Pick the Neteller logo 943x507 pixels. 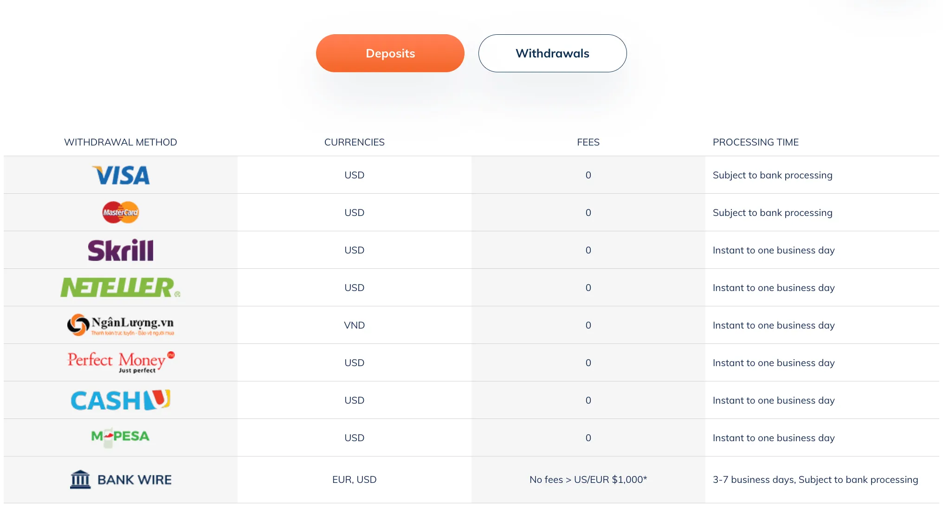click(x=121, y=287)
